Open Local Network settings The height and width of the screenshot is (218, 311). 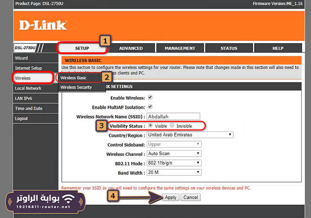(35, 88)
